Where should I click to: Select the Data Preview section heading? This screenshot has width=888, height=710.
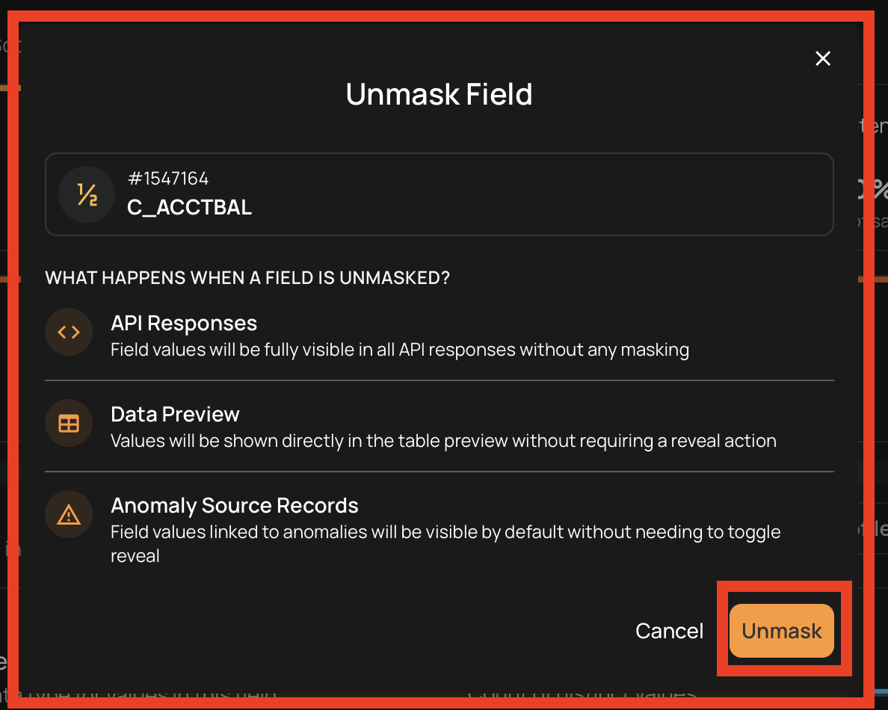pyautogui.click(x=175, y=414)
